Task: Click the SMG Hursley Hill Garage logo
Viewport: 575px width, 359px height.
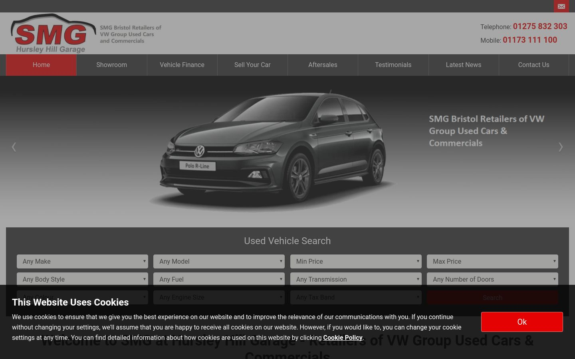Action: (x=54, y=34)
